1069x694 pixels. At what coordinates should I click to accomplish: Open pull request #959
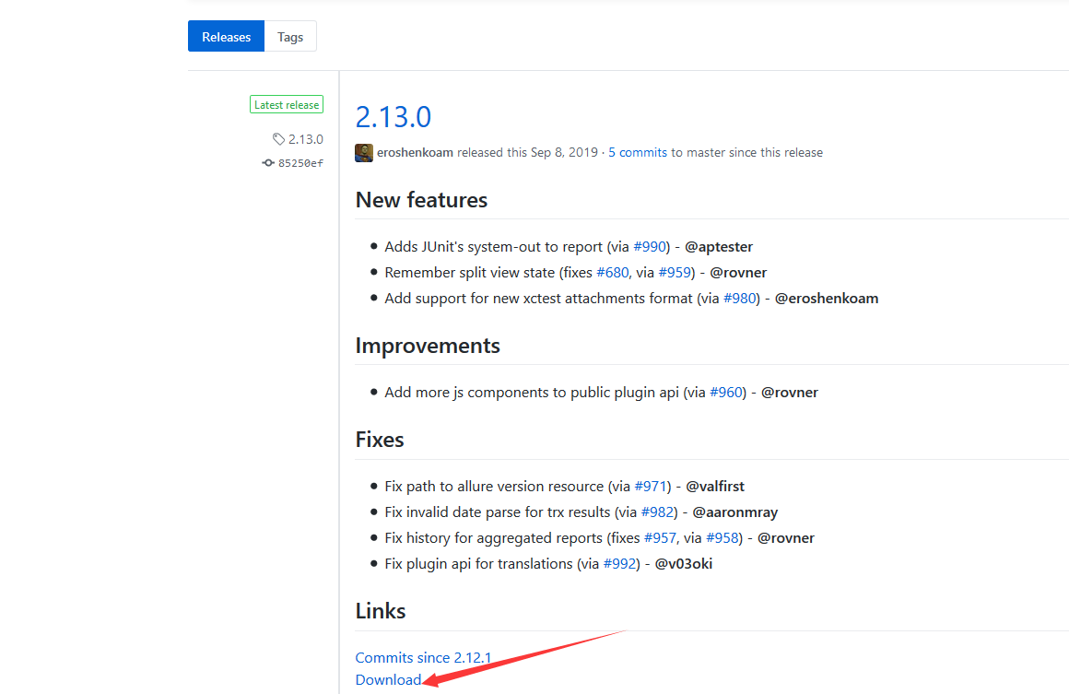(x=675, y=273)
